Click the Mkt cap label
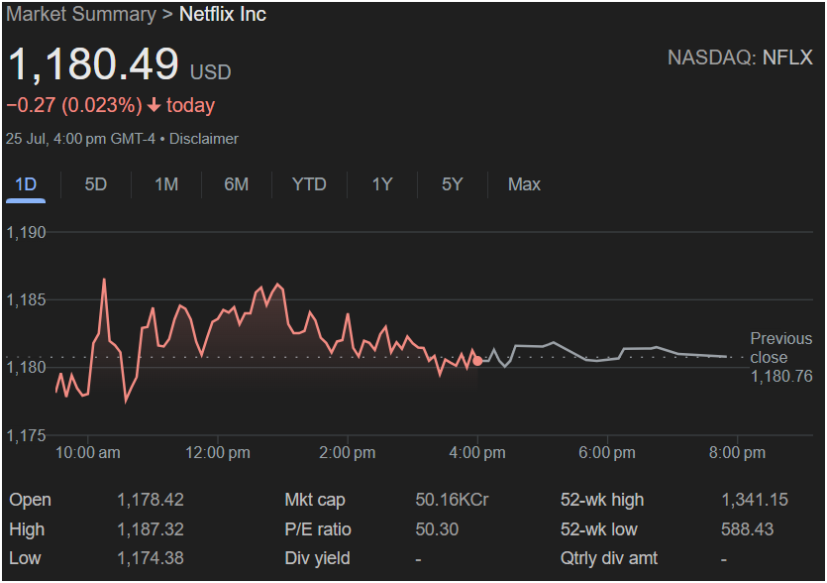The width and height of the screenshot is (827, 583). coord(315,500)
